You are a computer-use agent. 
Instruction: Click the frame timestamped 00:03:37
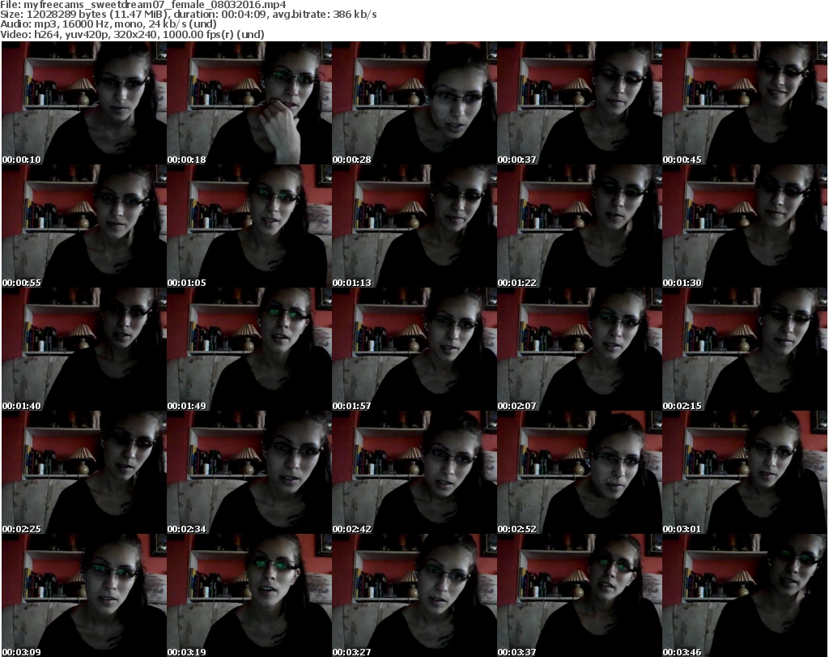(580, 595)
